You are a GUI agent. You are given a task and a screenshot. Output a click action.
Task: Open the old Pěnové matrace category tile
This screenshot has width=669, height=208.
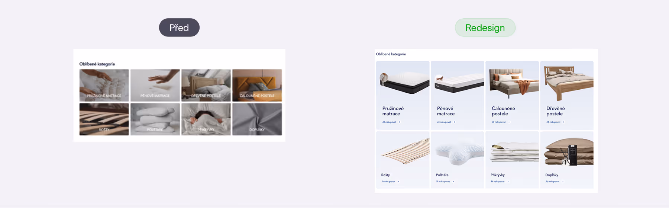155,85
